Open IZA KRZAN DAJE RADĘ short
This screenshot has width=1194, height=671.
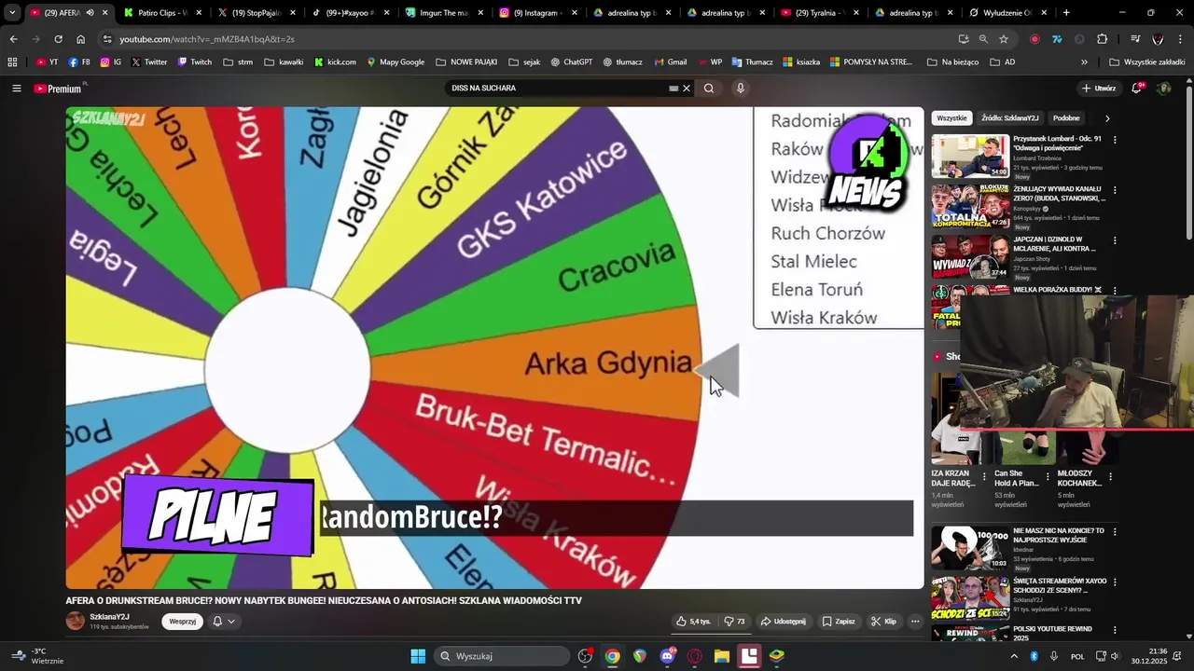pyautogui.click(x=953, y=478)
